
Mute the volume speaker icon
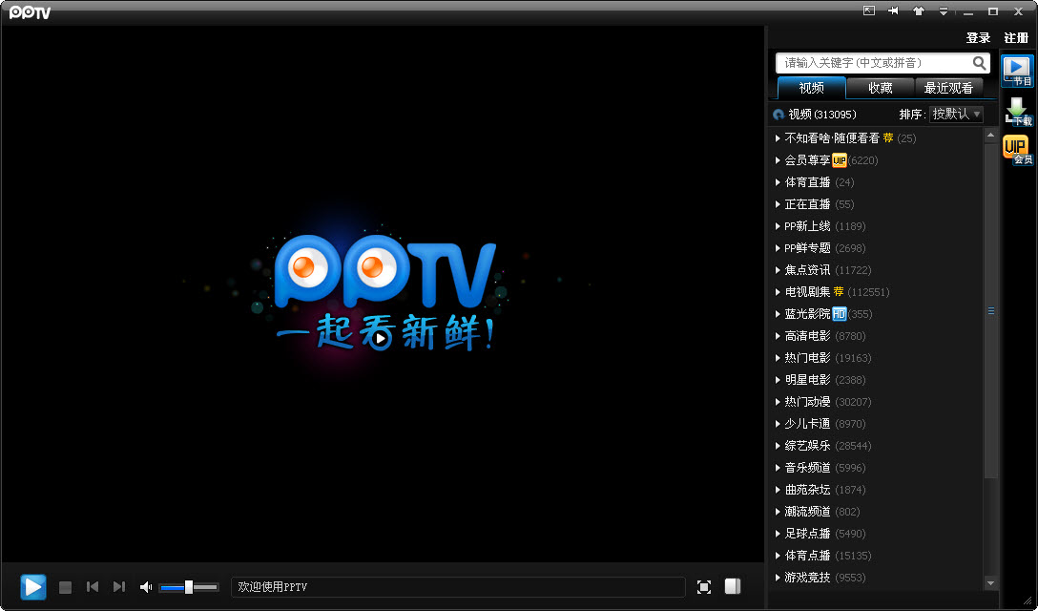(x=146, y=587)
